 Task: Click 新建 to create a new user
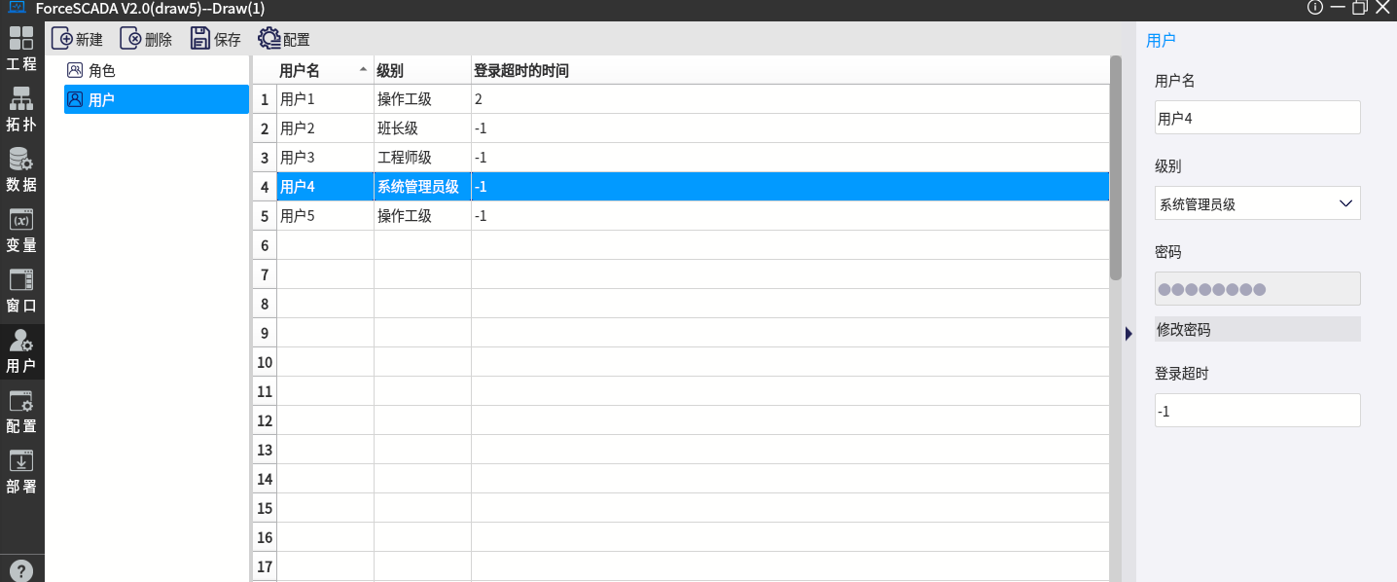click(77, 39)
